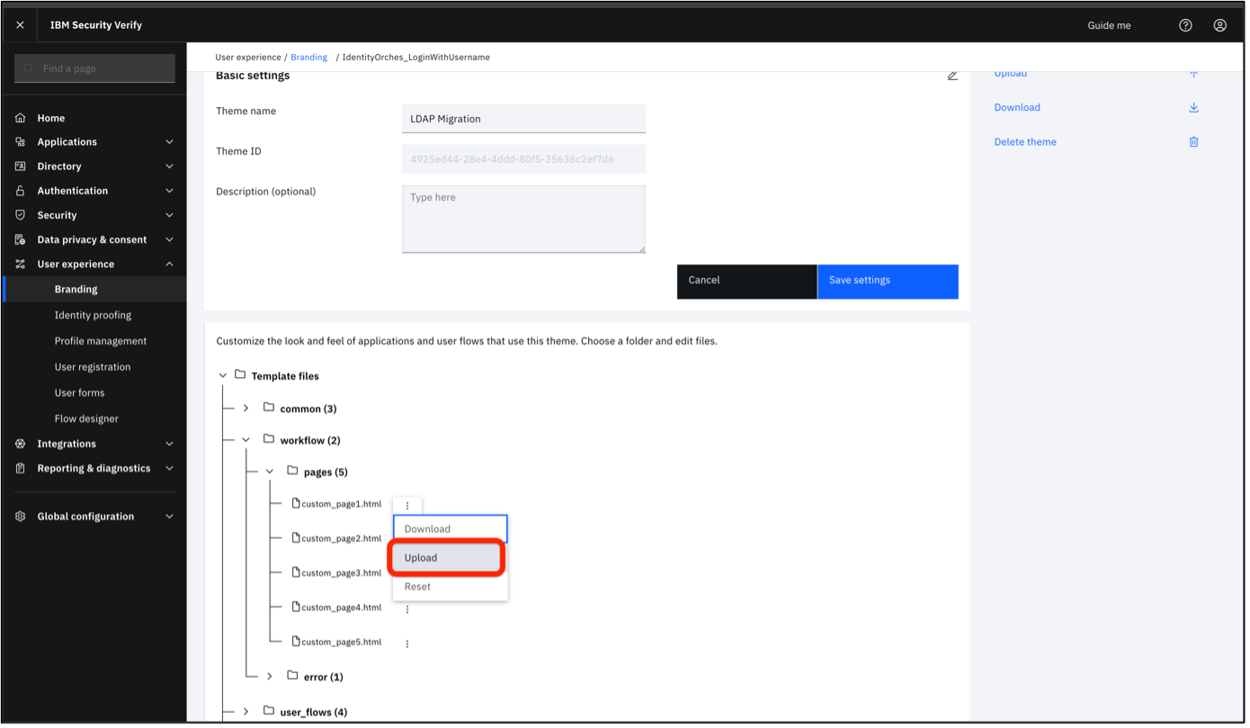Screen dimensions: 1250x728
Task: Click the Download arrow icon in side panel
Action: pos(1193,107)
